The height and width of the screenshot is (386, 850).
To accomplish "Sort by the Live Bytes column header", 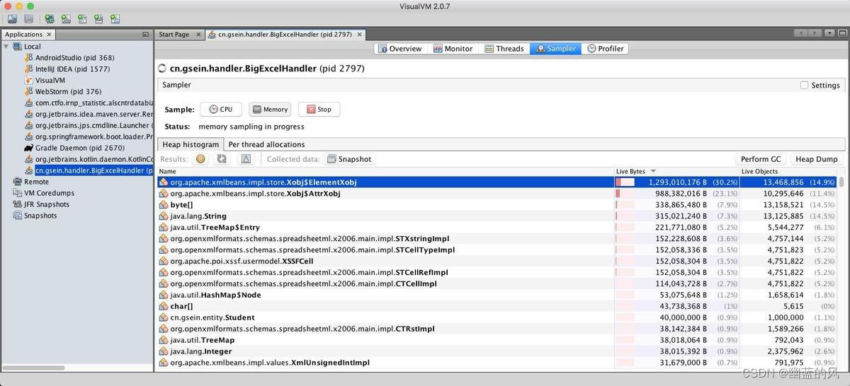I will click(x=676, y=171).
